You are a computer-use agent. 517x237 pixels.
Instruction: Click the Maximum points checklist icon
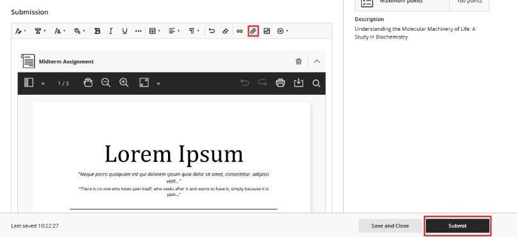[367, 2]
